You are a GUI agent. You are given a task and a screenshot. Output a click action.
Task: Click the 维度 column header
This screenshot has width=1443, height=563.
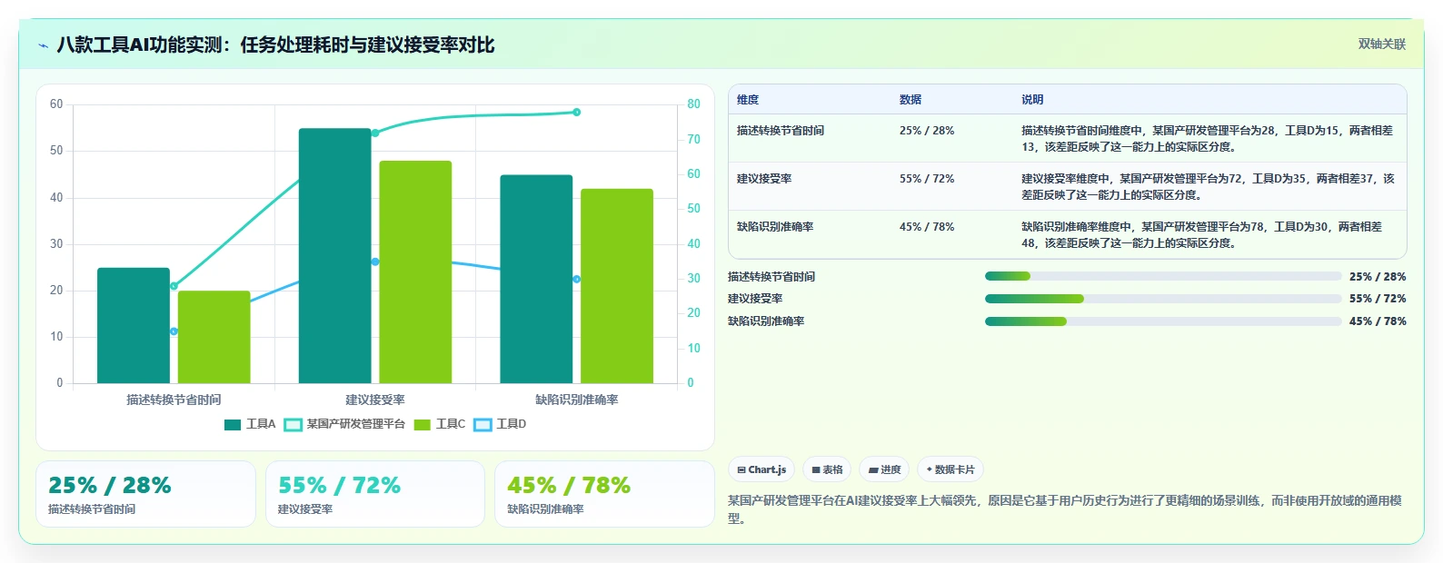pos(748,100)
